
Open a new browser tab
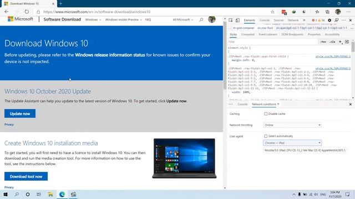[x=60, y=4]
